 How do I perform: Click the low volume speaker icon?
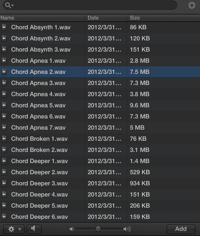(x=71, y=229)
